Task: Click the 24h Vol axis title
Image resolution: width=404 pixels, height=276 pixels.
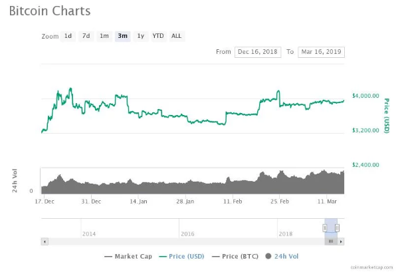Action: [x=15, y=181]
